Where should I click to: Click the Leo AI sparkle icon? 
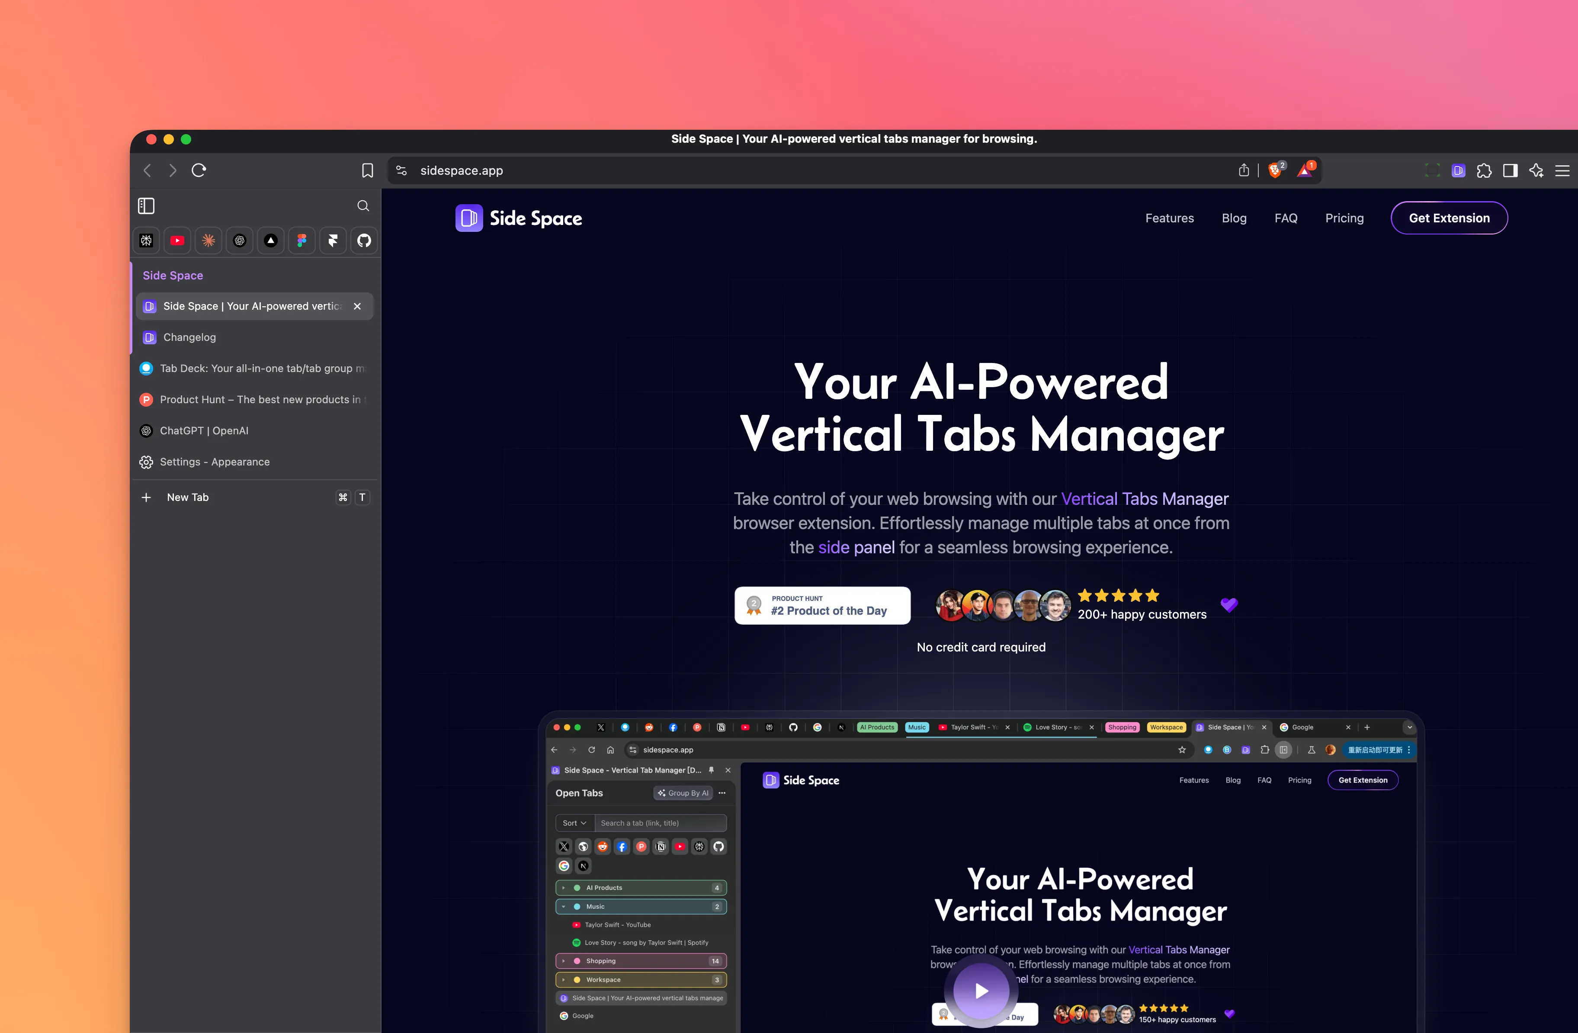click(1536, 170)
